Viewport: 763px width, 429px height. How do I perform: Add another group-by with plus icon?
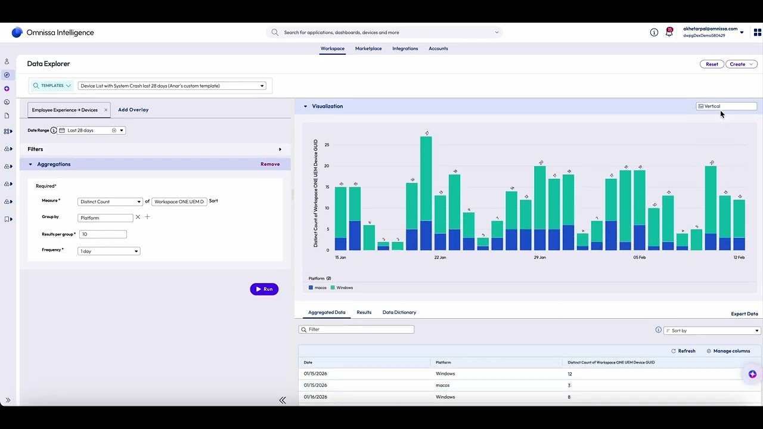[x=147, y=217]
